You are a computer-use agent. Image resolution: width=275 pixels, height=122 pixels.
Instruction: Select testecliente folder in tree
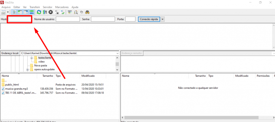pos(45,58)
